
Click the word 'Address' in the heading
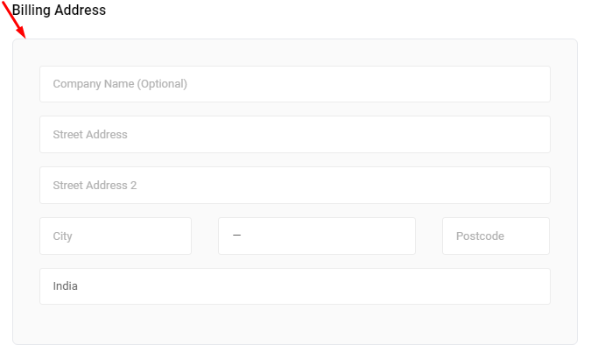(81, 10)
